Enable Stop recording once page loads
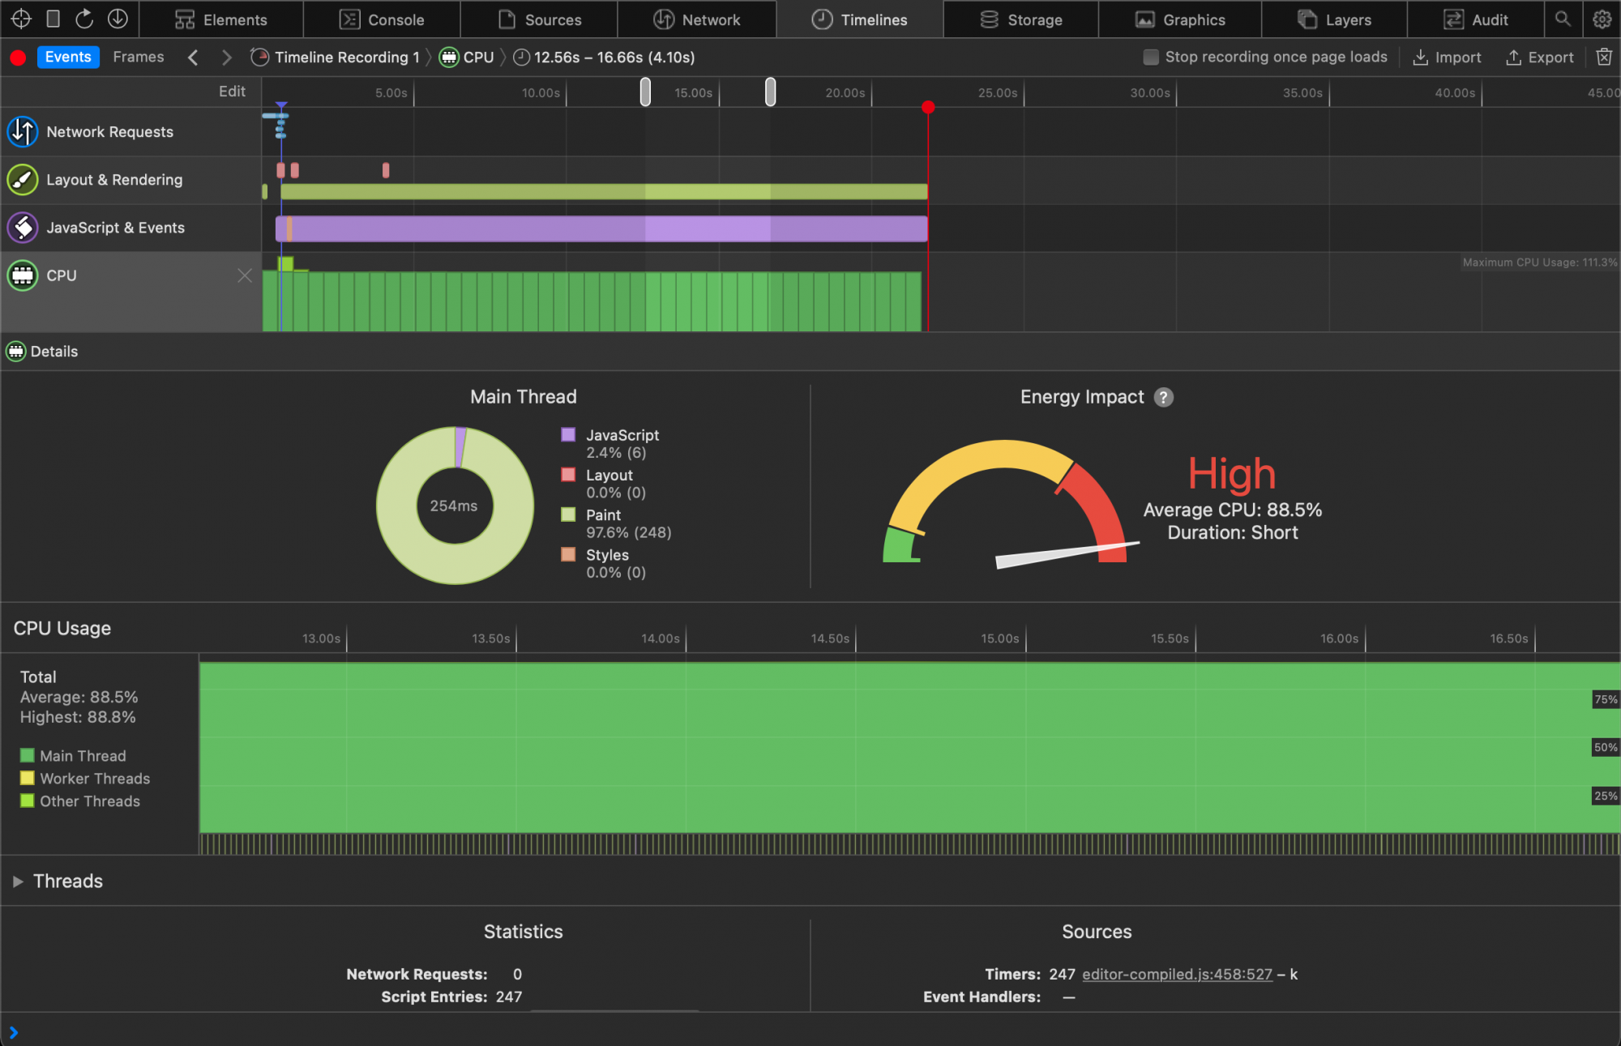Image resolution: width=1621 pixels, height=1046 pixels. click(1151, 57)
